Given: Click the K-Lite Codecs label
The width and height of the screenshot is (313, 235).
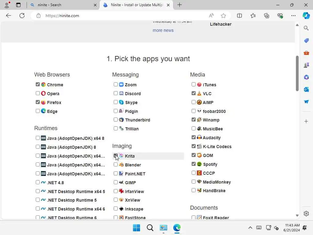Looking at the screenshot, I should tap(217, 147).
